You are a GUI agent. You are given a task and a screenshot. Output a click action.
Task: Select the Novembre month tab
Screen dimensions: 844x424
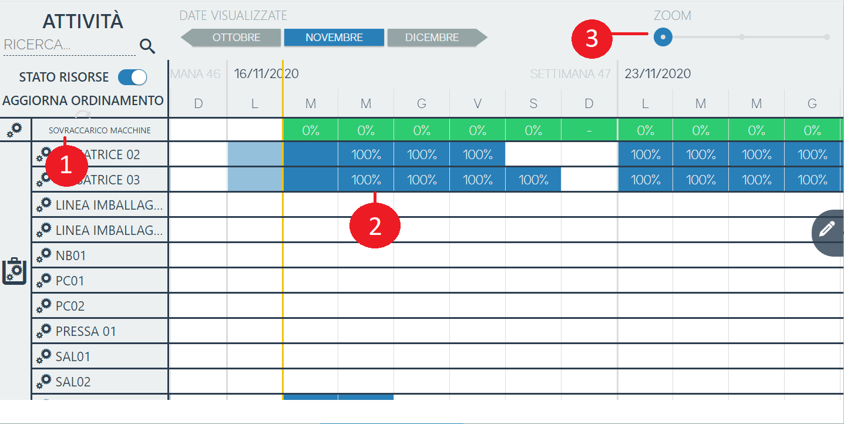[x=334, y=38]
